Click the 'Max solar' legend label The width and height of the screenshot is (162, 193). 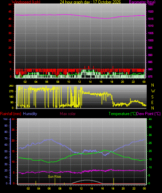pyautogui.click(x=68, y=114)
